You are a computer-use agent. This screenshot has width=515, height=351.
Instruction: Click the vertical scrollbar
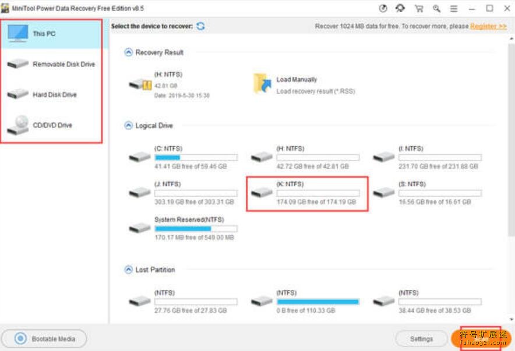pos(511,140)
